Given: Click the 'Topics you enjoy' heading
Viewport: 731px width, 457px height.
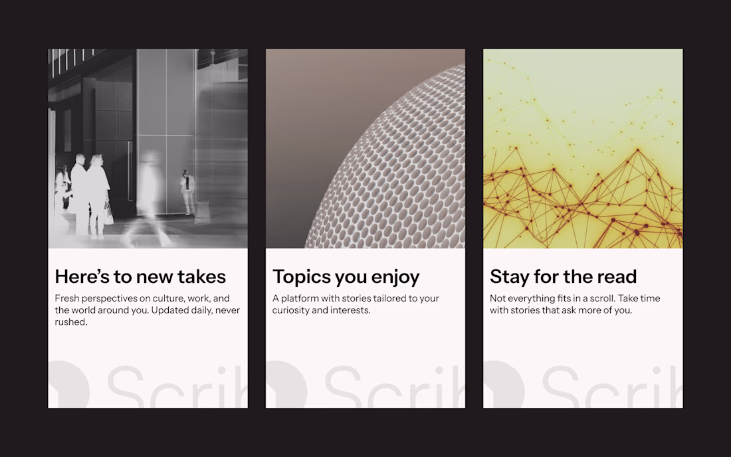Looking at the screenshot, I should pos(346,277).
